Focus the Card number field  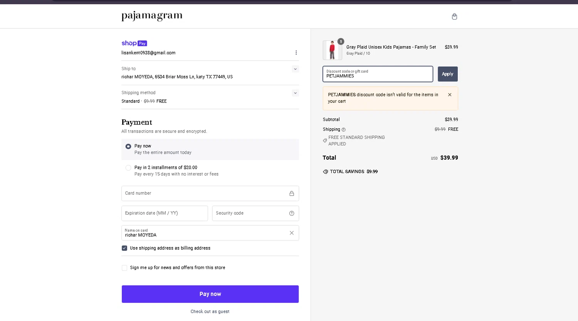[210, 193]
